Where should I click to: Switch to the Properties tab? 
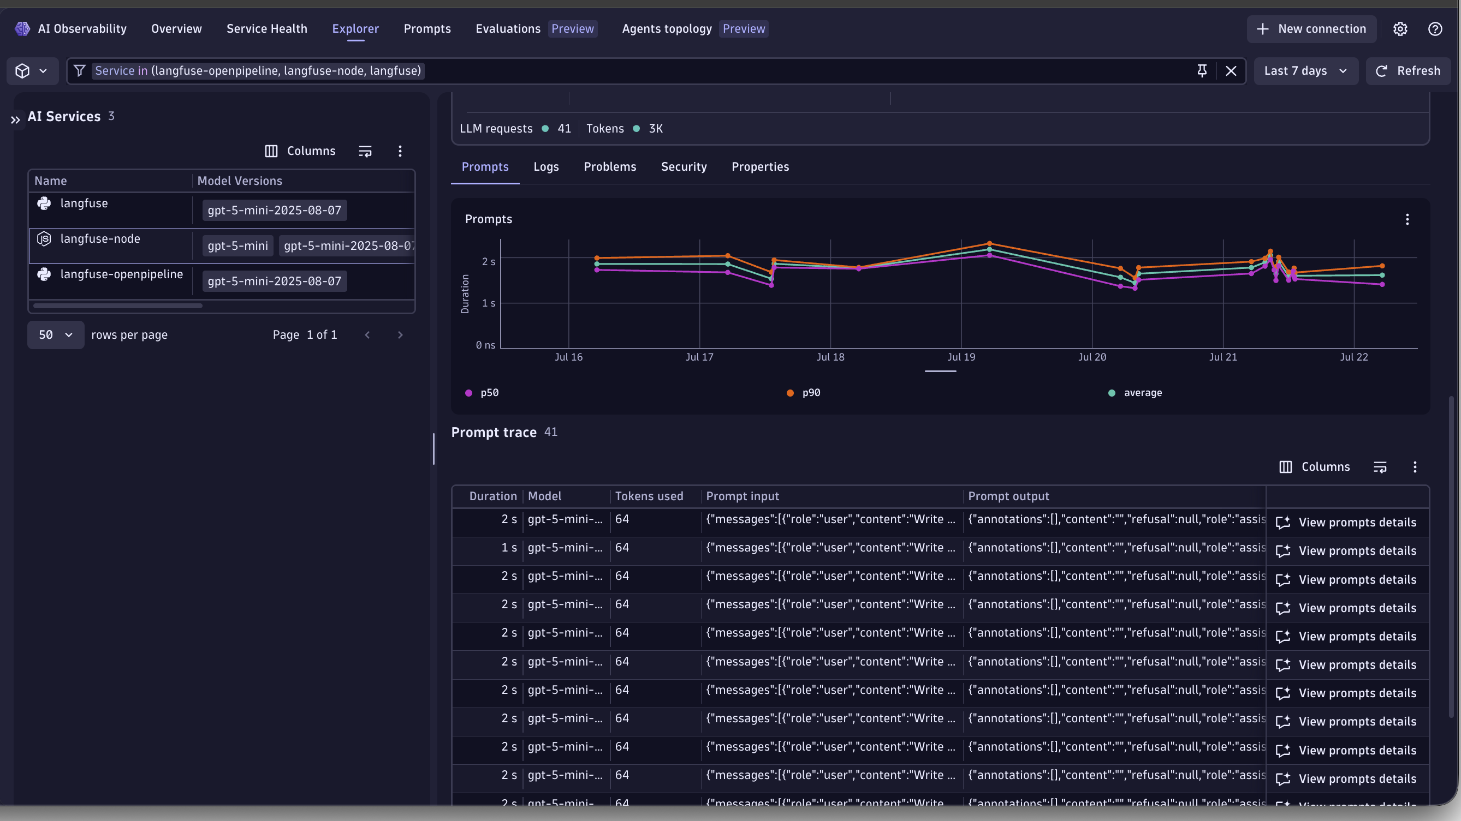(760, 167)
